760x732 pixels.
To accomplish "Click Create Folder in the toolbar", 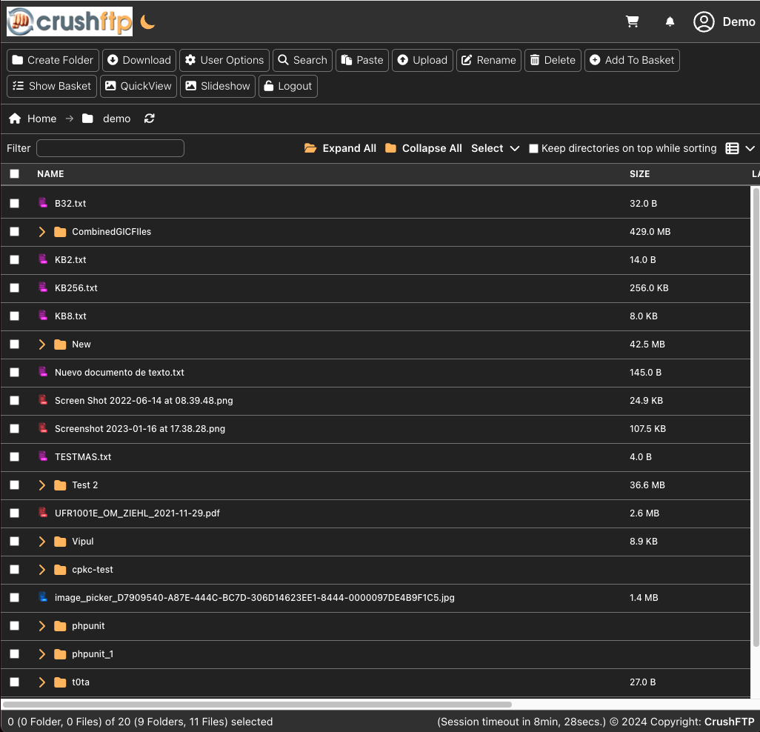I will click(x=53, y=60).
